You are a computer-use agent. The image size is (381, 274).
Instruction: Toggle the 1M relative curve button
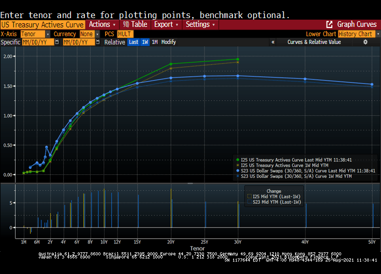pyautogui.click(x=154, y=42)
